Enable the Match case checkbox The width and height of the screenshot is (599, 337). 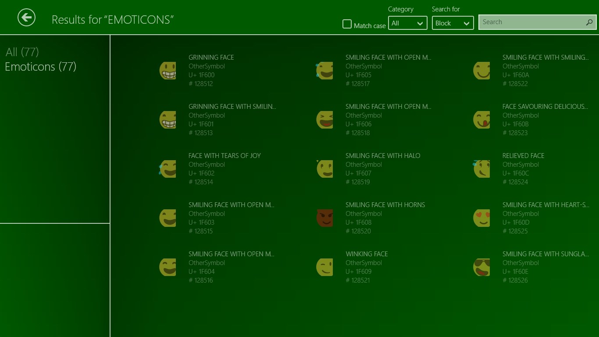click(x=347, y=24)
